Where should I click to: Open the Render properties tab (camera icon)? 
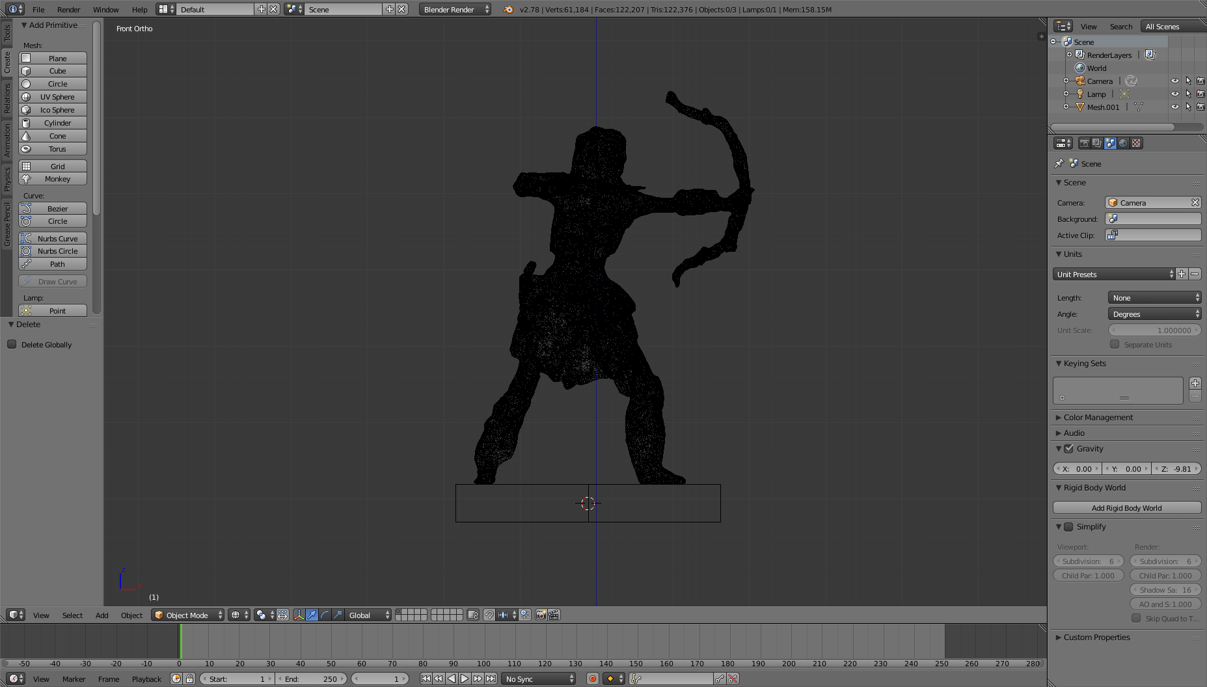point(1084,143)
